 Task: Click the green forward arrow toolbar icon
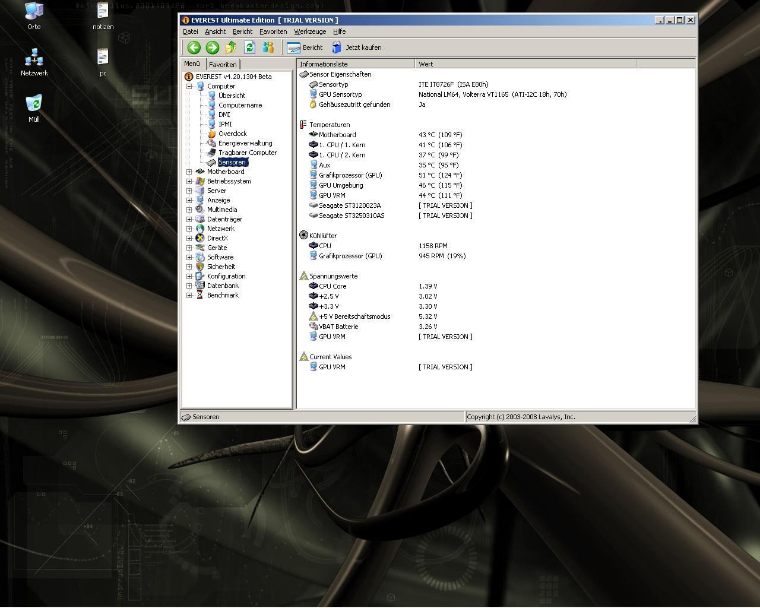212,47
